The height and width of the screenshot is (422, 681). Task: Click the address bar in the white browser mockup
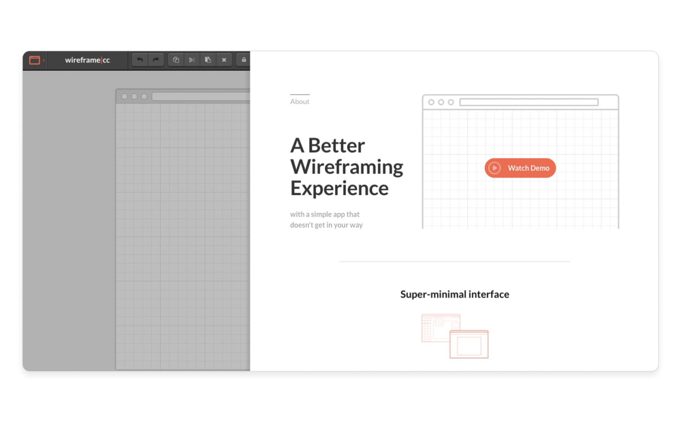click(x=529, y=102)
